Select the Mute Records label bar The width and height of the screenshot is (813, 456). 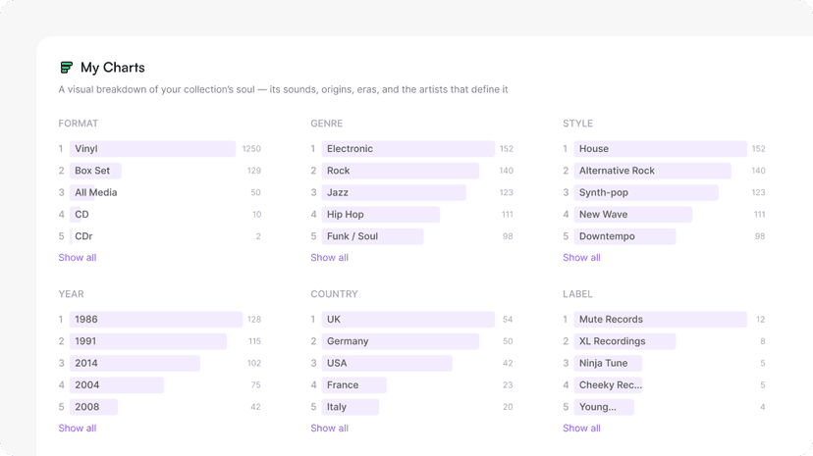coord(660,320)
